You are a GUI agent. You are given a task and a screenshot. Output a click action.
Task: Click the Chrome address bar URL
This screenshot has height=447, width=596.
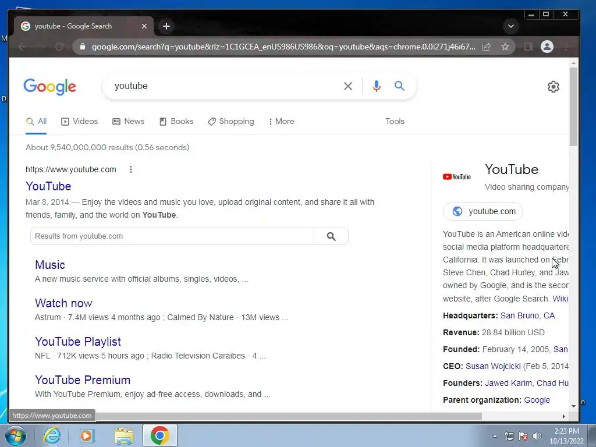click(283, 47)
